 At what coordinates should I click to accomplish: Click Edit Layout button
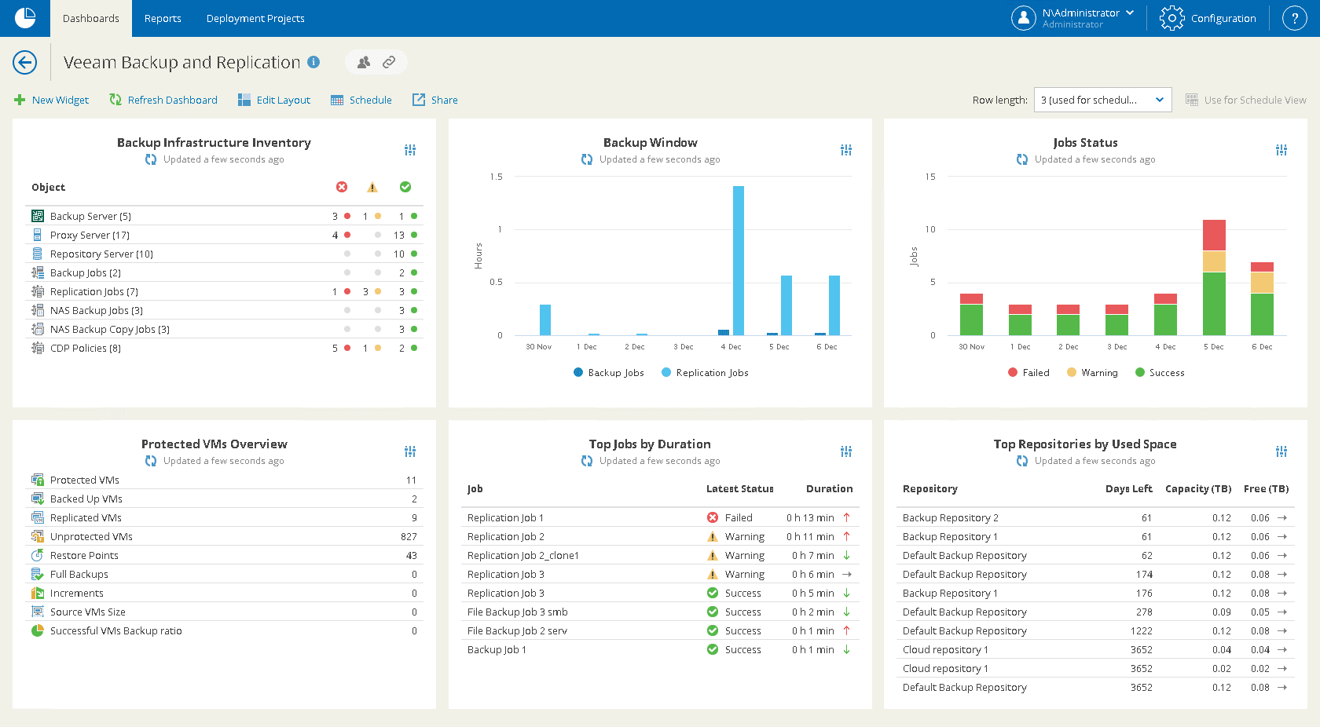tap(273, 100)
